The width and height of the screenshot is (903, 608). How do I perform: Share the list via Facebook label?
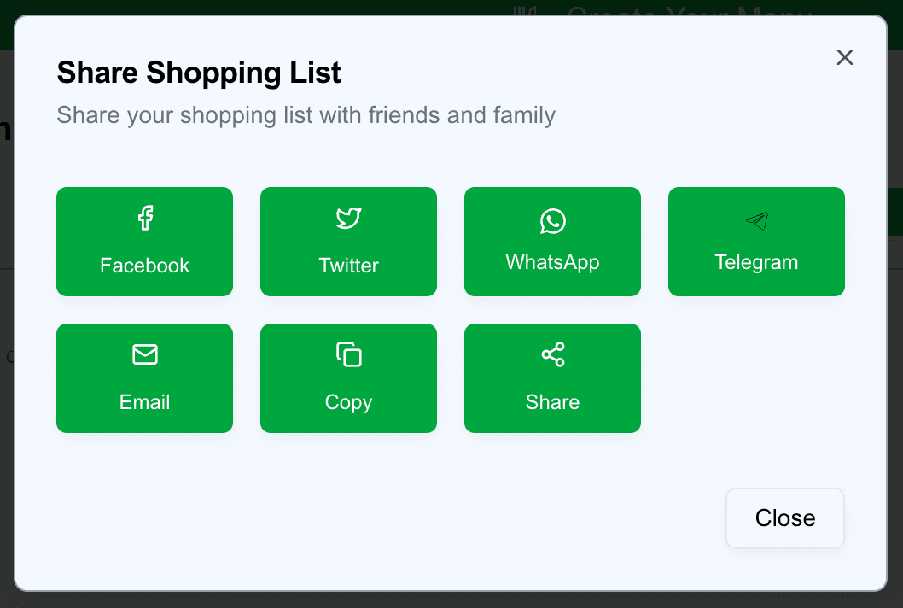click(x=145, y=266)
